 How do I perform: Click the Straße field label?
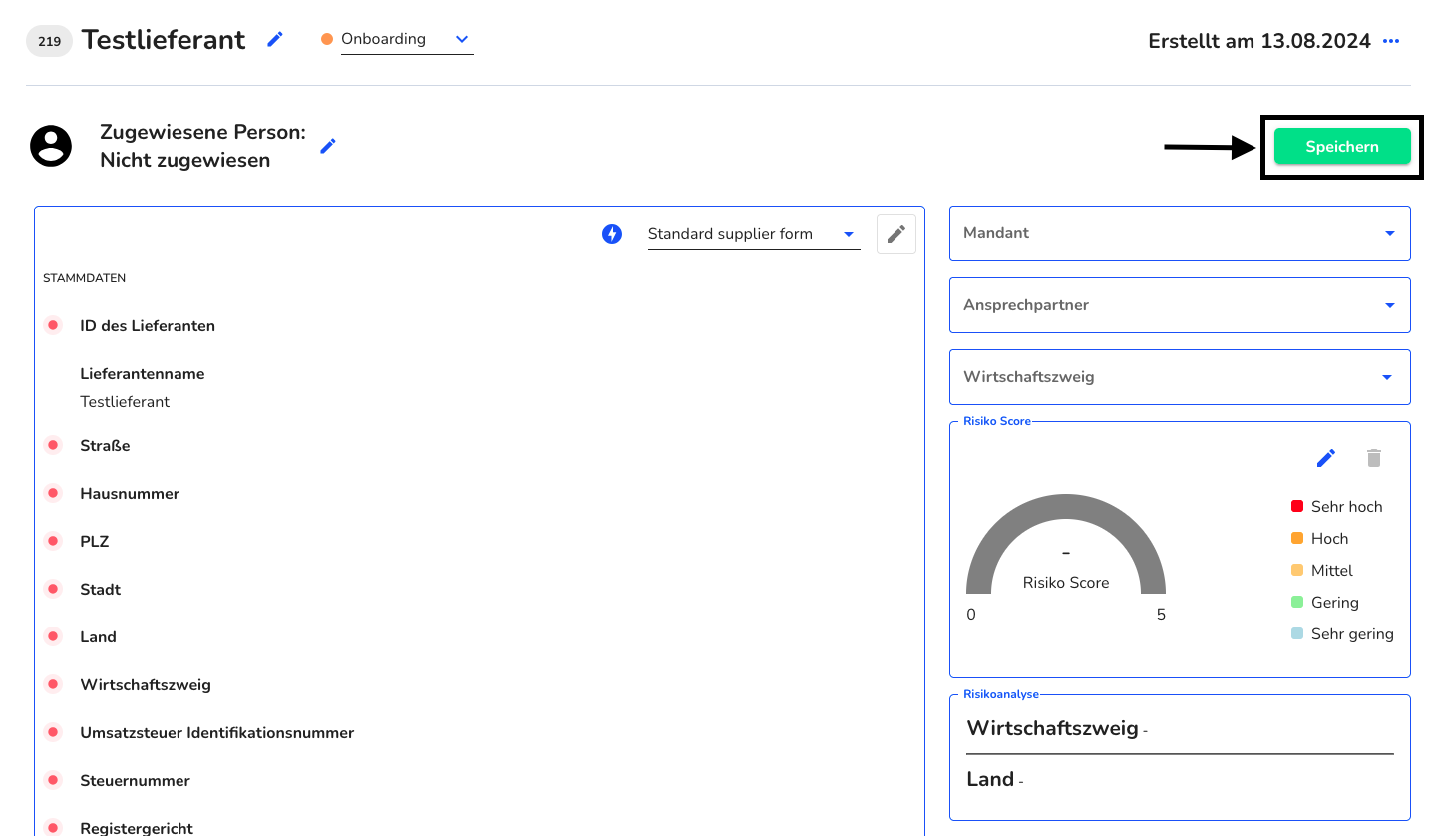click(x=105, y=446)
